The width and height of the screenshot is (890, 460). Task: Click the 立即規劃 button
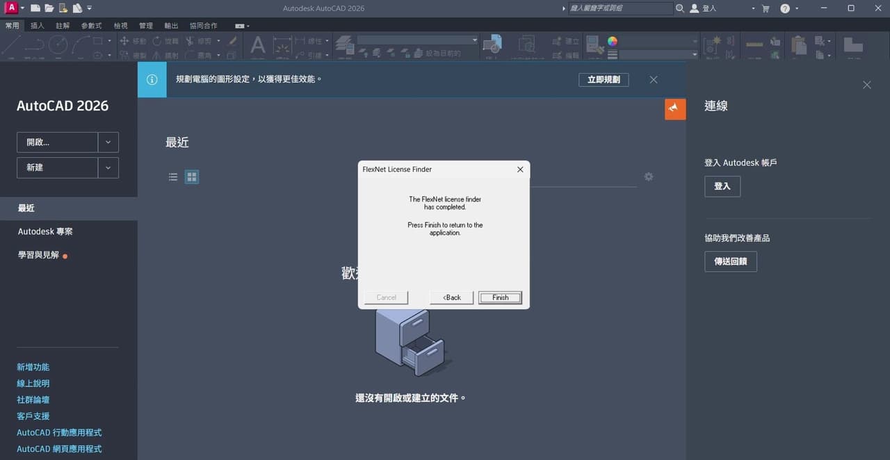tap(604, 80)
